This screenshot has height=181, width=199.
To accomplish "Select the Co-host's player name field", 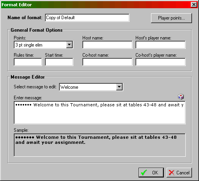I will [160, 62].
